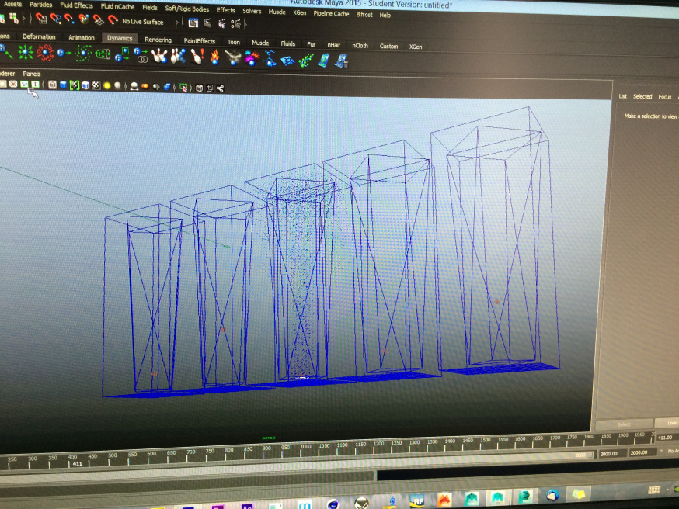The width and height of the screenshot is (679, 509).
Task: Click the magnet icon beside No Live Surface
Action: [113, 20]
